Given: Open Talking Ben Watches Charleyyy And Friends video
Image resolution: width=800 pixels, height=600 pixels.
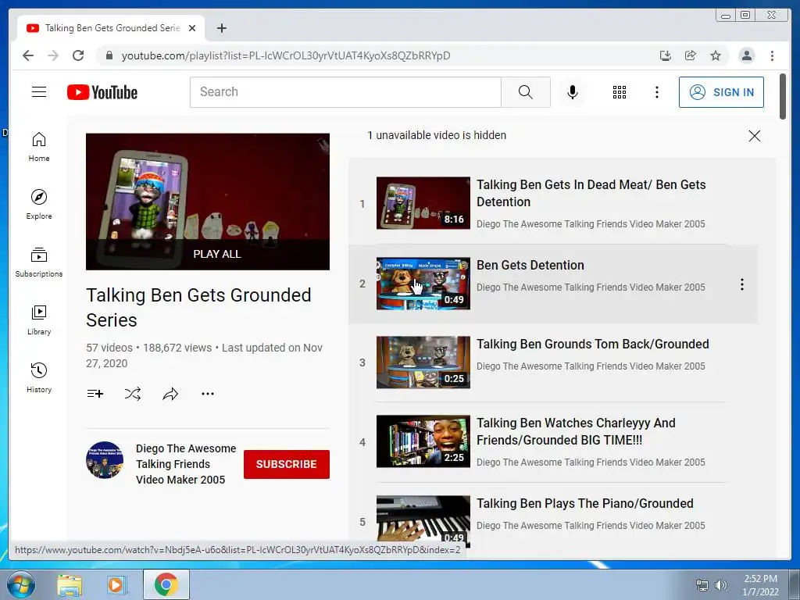Looking at the screenshot, I should [576, 431].
